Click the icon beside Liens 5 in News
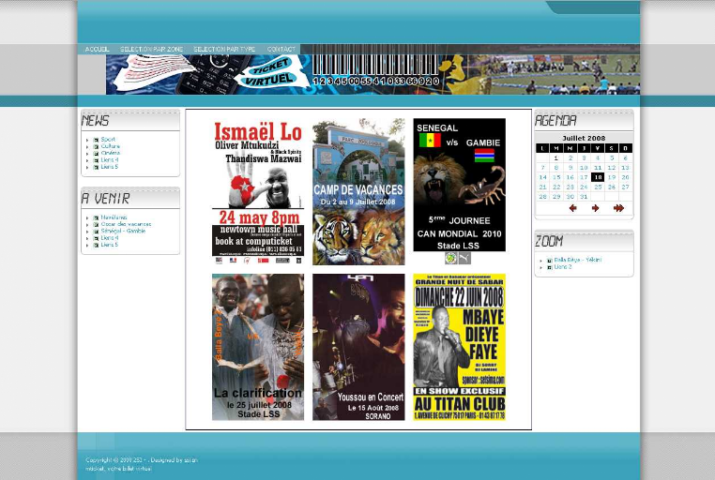 coord(97,167)
